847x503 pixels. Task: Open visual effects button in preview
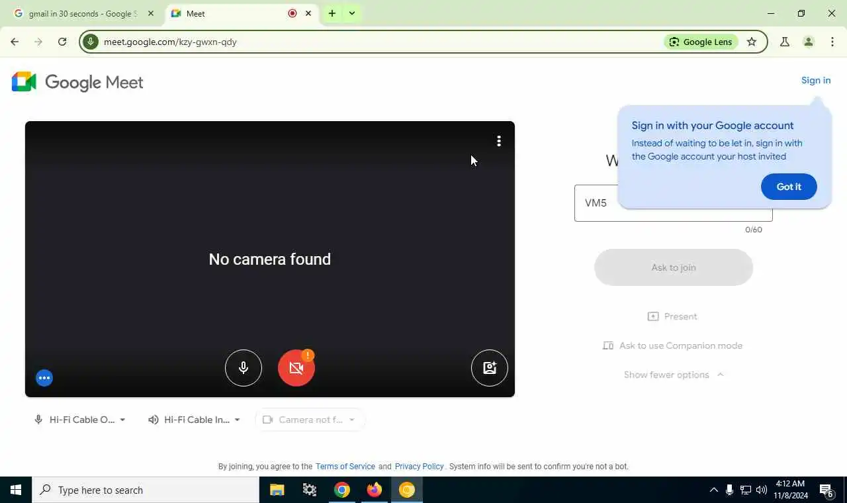click(490, 368)
